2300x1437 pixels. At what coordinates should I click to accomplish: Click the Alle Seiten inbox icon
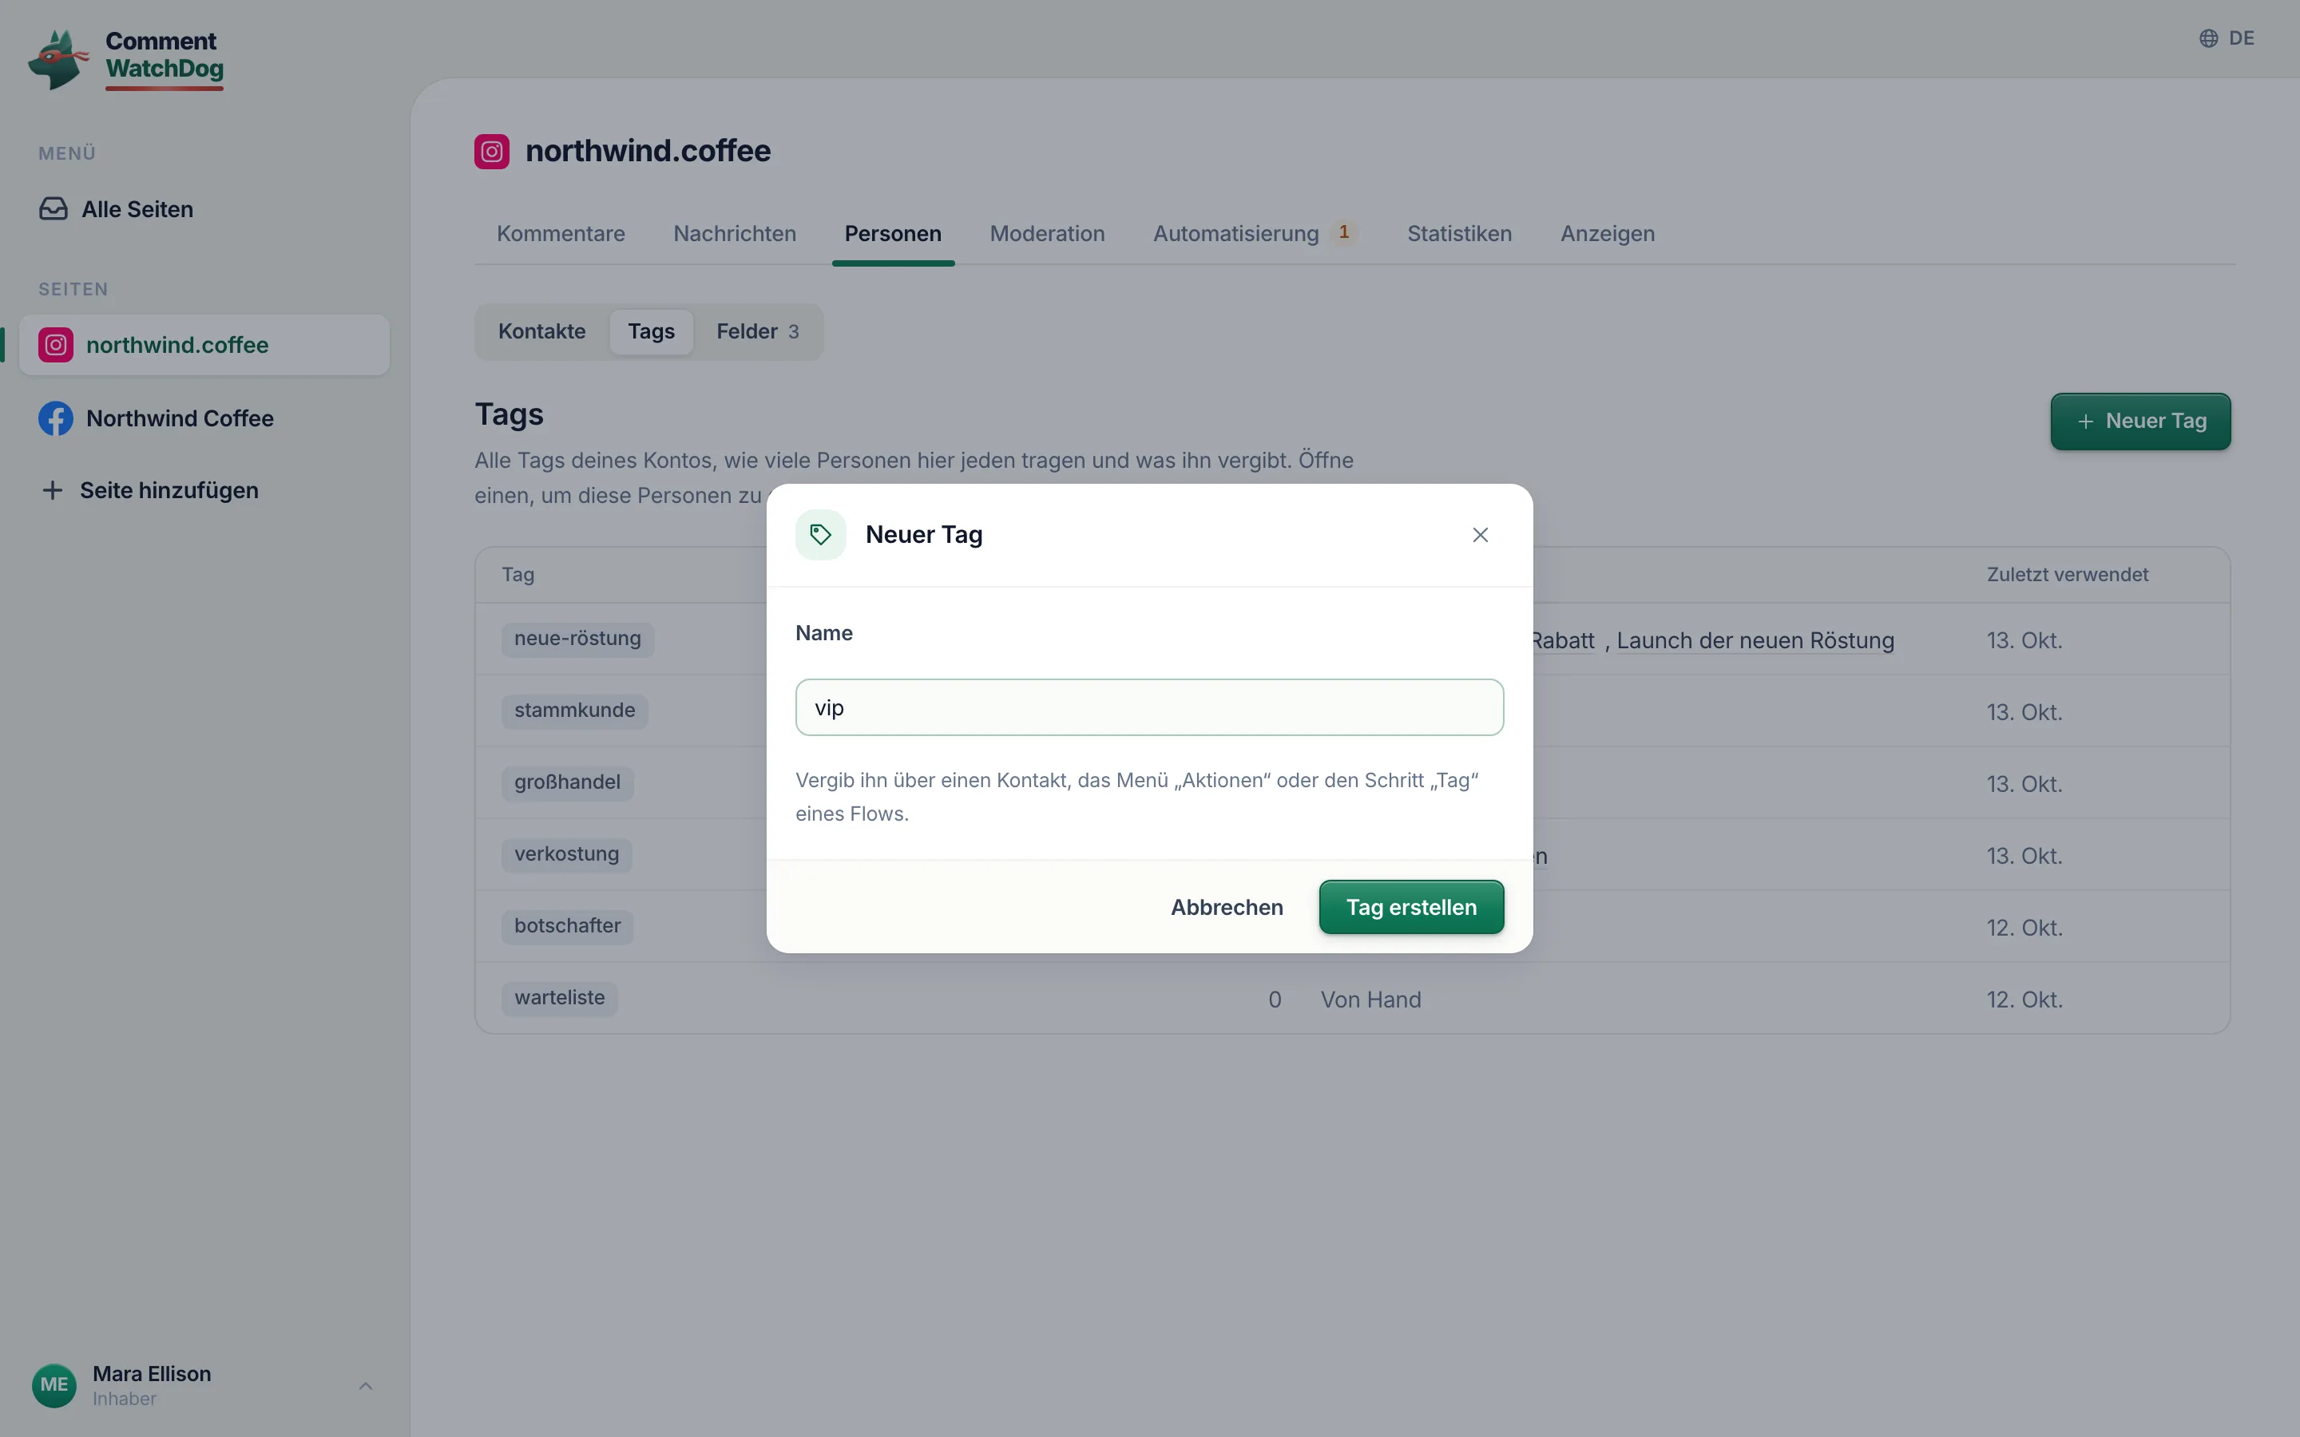(54, 209)
